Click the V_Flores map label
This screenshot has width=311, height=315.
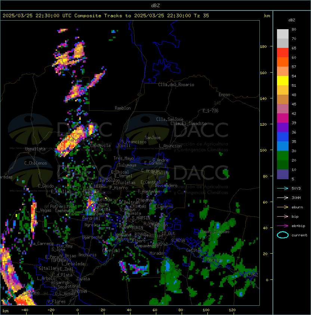click(56, 302)
